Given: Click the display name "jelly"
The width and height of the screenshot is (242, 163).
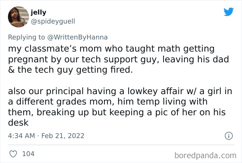Looking at the screenshot, I should point(38,12).
